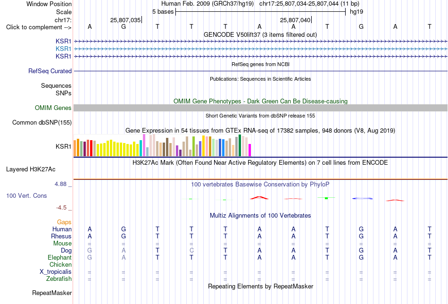448x304 pixels.
Task: Click the C base in the Dog row
Action: (x=191, y=251)
